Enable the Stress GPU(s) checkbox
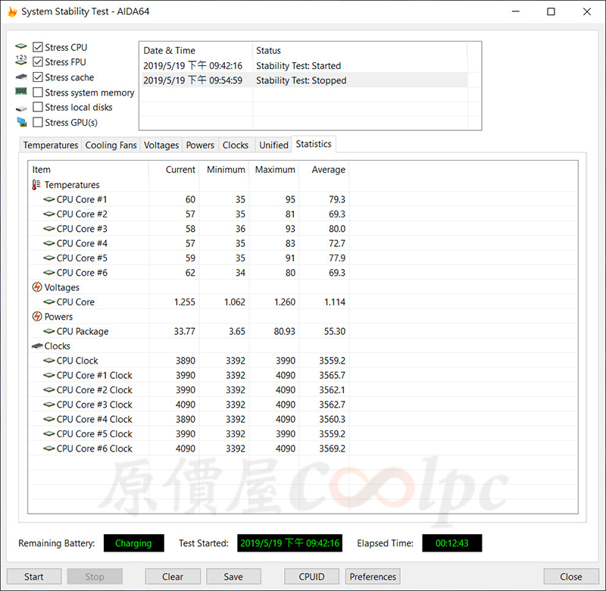Image resolution: width=606 pixels, height=591 pixels. pos(38,123)
